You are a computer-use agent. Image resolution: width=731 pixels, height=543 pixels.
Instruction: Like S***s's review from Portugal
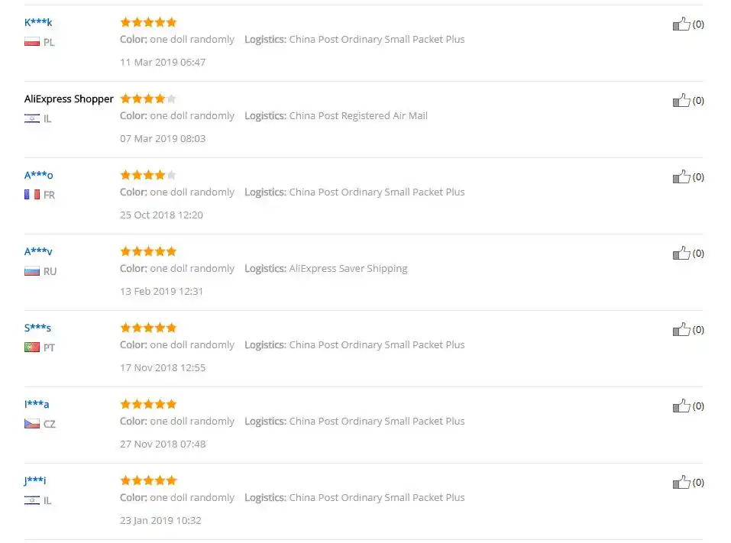pos(681,330)
